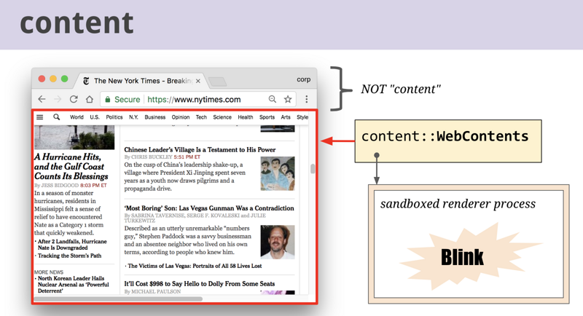This screenshot has width=583, height=316.
Task: Click the vertical scrollbar thumb
Action: 313,169
